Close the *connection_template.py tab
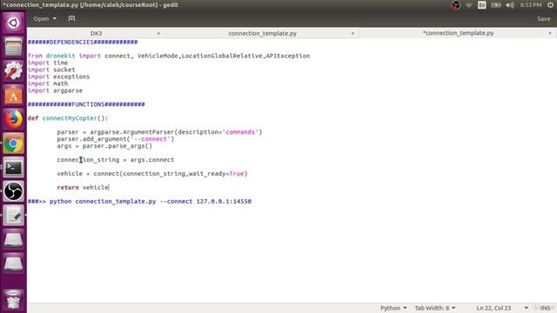557x313 pixels. pos(550,33)
